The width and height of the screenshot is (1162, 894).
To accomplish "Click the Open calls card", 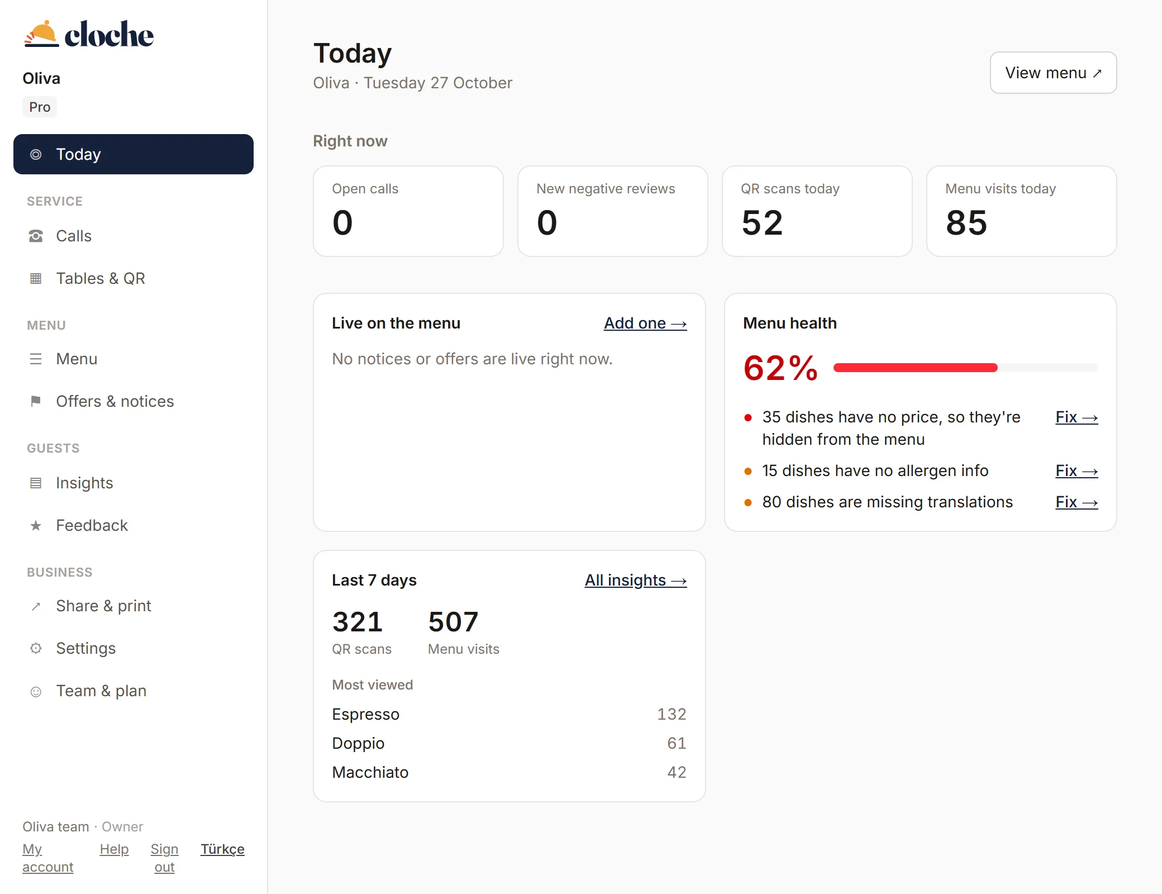I will pos(408,211).
